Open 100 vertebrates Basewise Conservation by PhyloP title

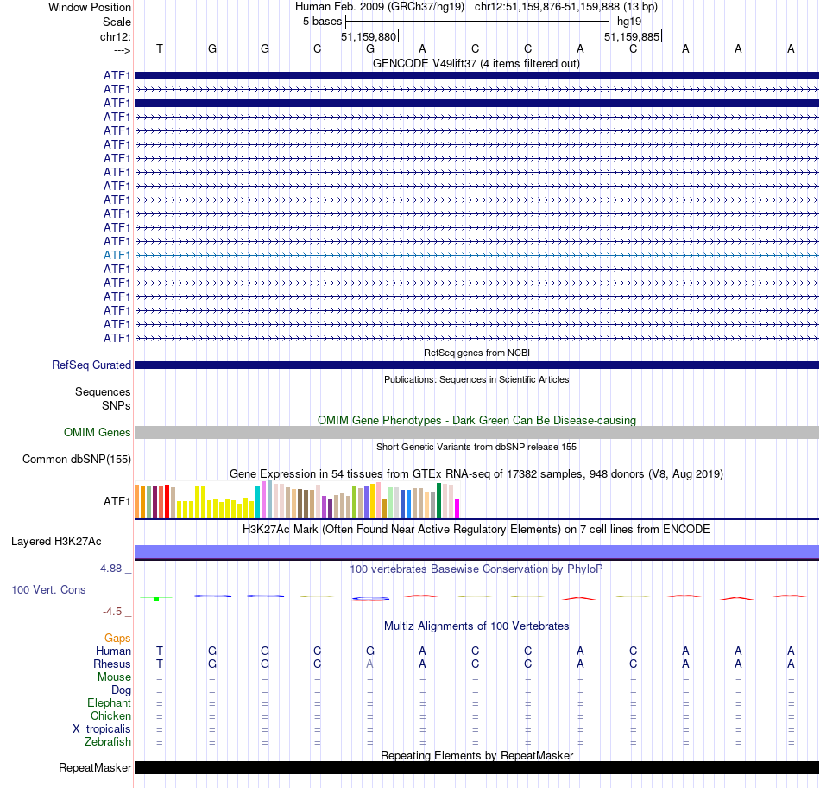point(476,569)
